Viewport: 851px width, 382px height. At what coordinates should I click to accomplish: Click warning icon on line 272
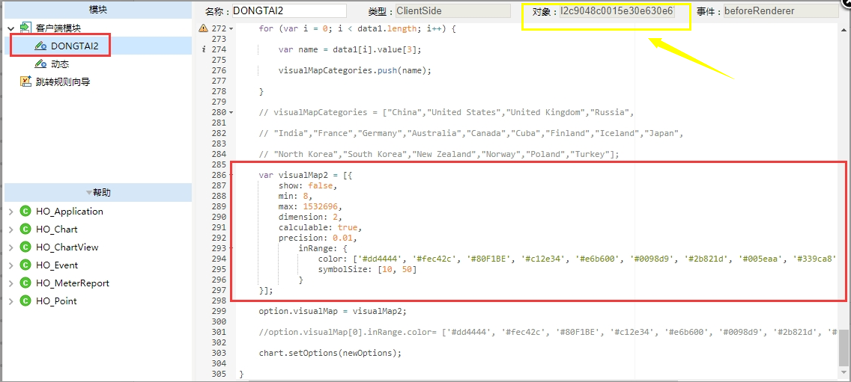click(204, 28)
